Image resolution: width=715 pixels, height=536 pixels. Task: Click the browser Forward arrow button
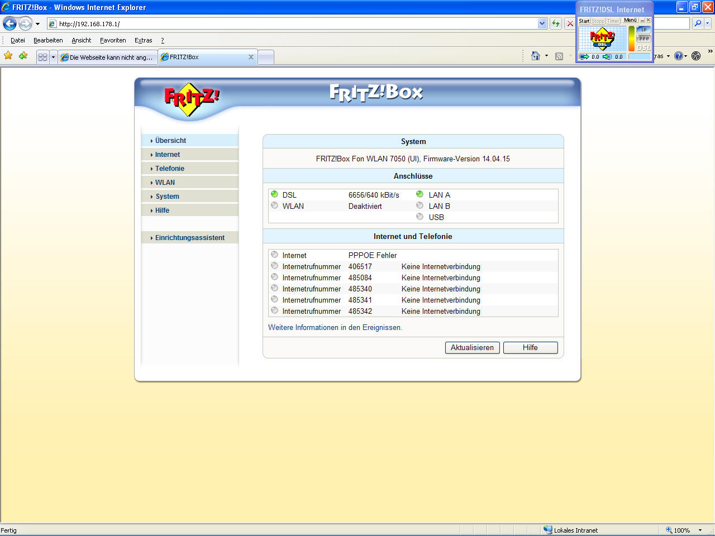coord(26,23)
